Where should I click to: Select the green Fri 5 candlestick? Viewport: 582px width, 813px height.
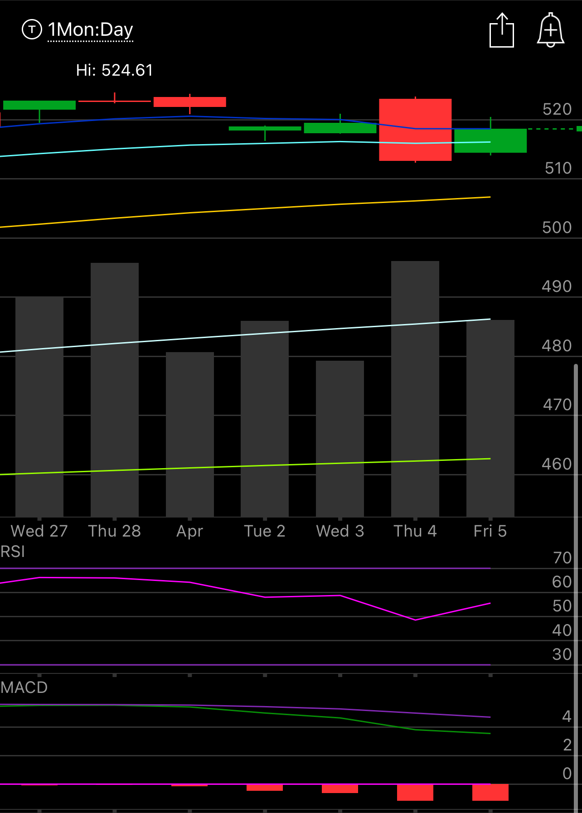point(490,140)
